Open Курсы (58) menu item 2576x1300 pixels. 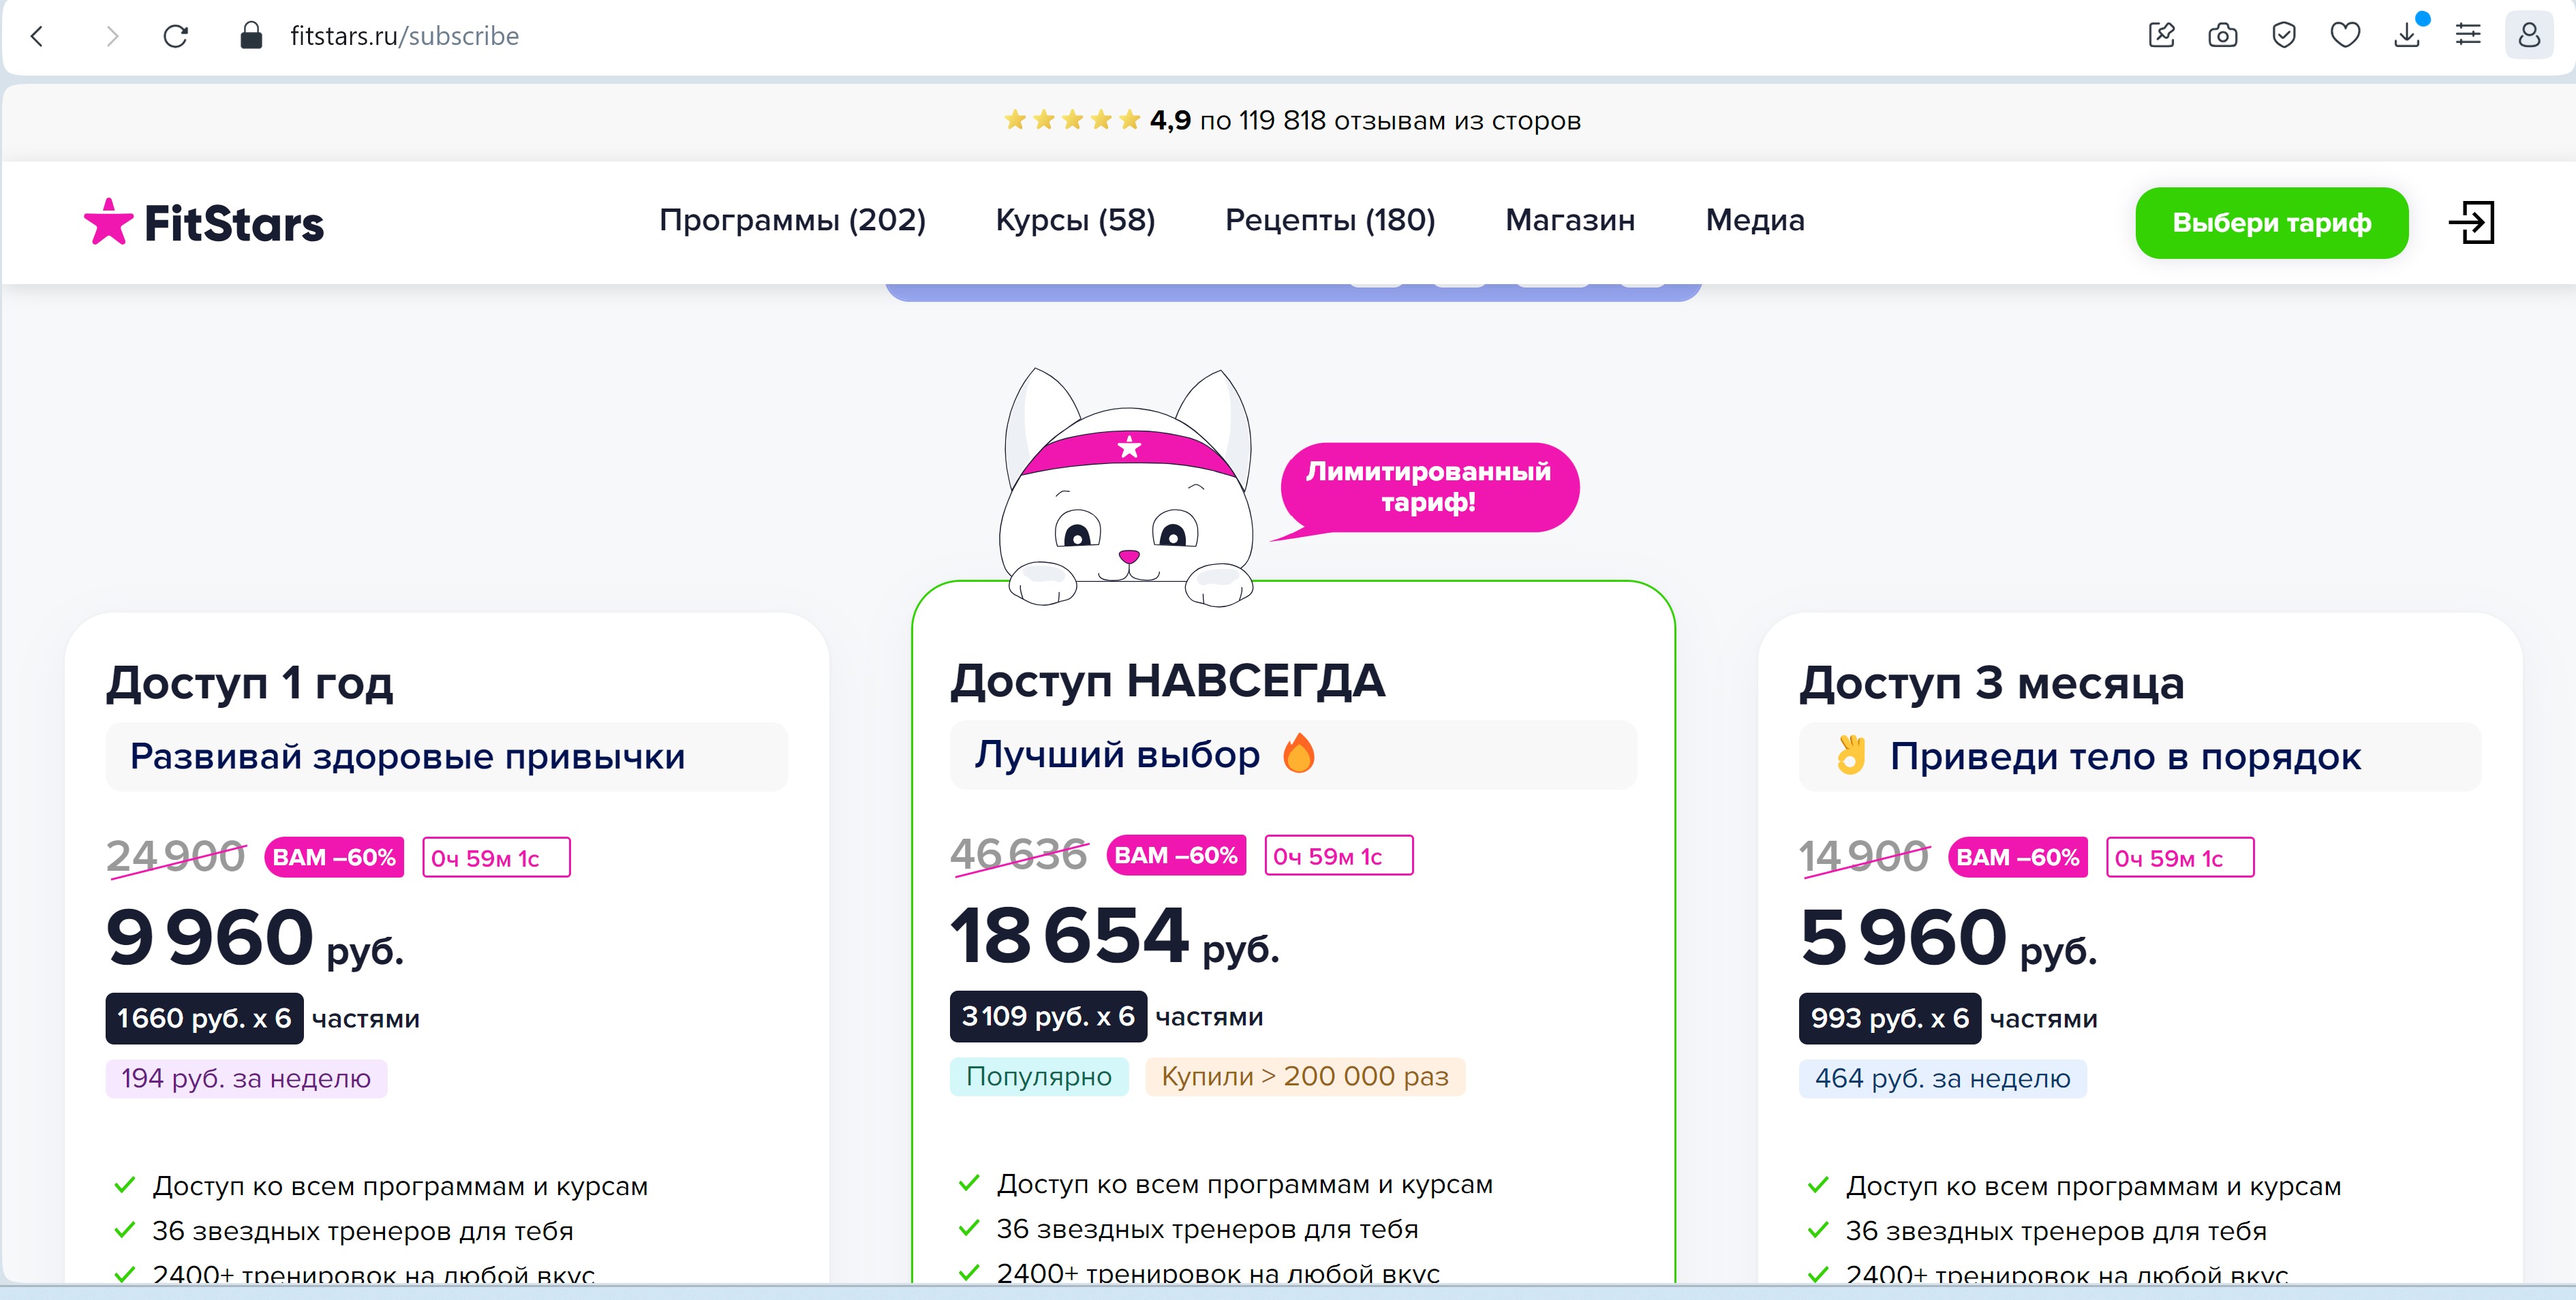pos(1075,220)
